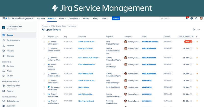This screenshot has height=107, width=204.
Task: Click the Incidents triangle icon
Action: [4, 46]
